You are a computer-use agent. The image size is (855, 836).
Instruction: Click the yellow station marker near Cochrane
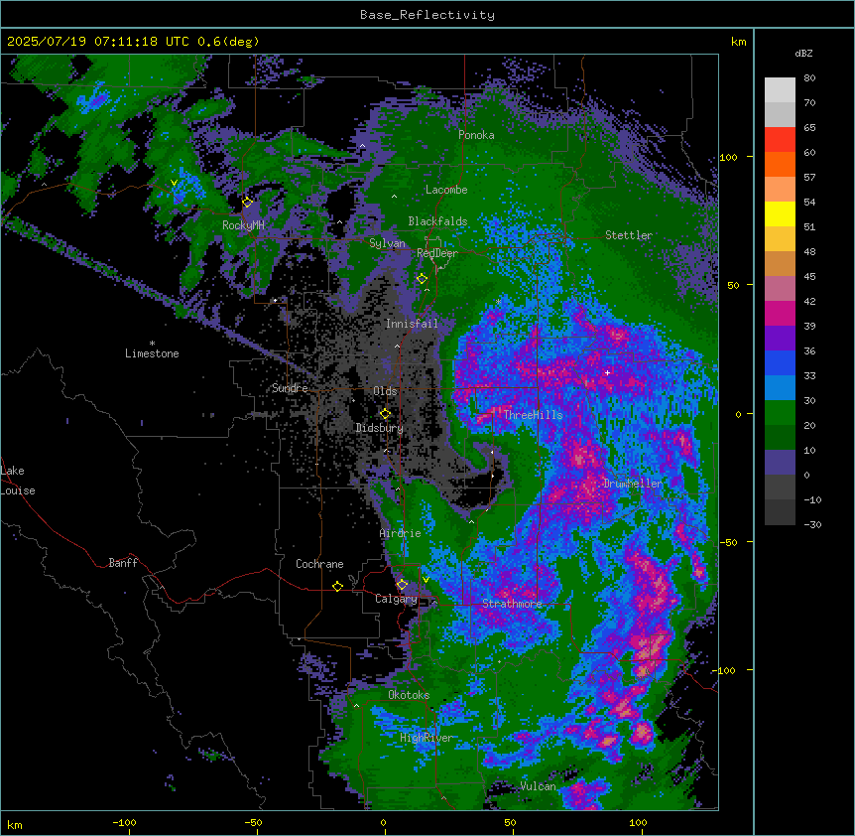(337, 586)
